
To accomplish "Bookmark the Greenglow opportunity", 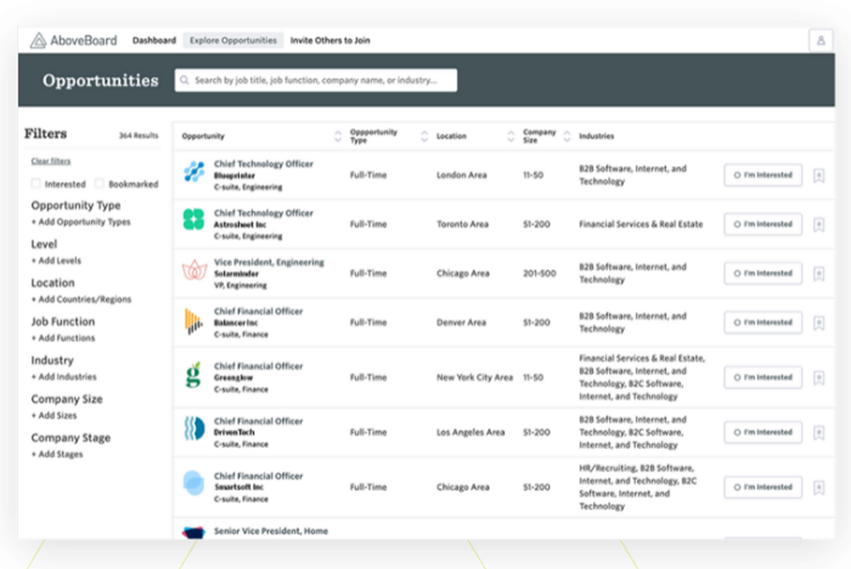I will tap(819, 377).
